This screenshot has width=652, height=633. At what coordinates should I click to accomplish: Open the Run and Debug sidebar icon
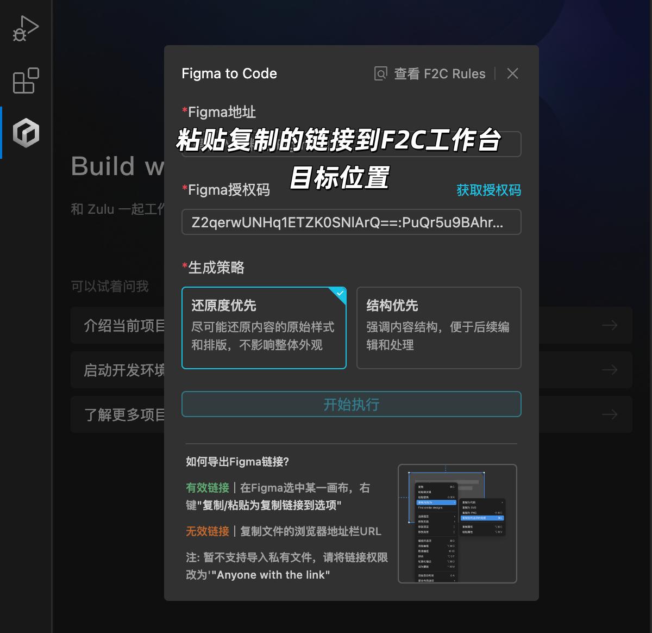tap(26, 28)
